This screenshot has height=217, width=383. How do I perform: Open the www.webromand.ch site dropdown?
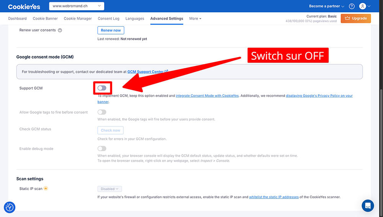pyautogui.click(x=77, y=6)
